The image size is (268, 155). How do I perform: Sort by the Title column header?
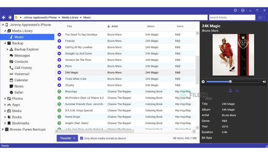pyautogui.click(x=69, y=26)
